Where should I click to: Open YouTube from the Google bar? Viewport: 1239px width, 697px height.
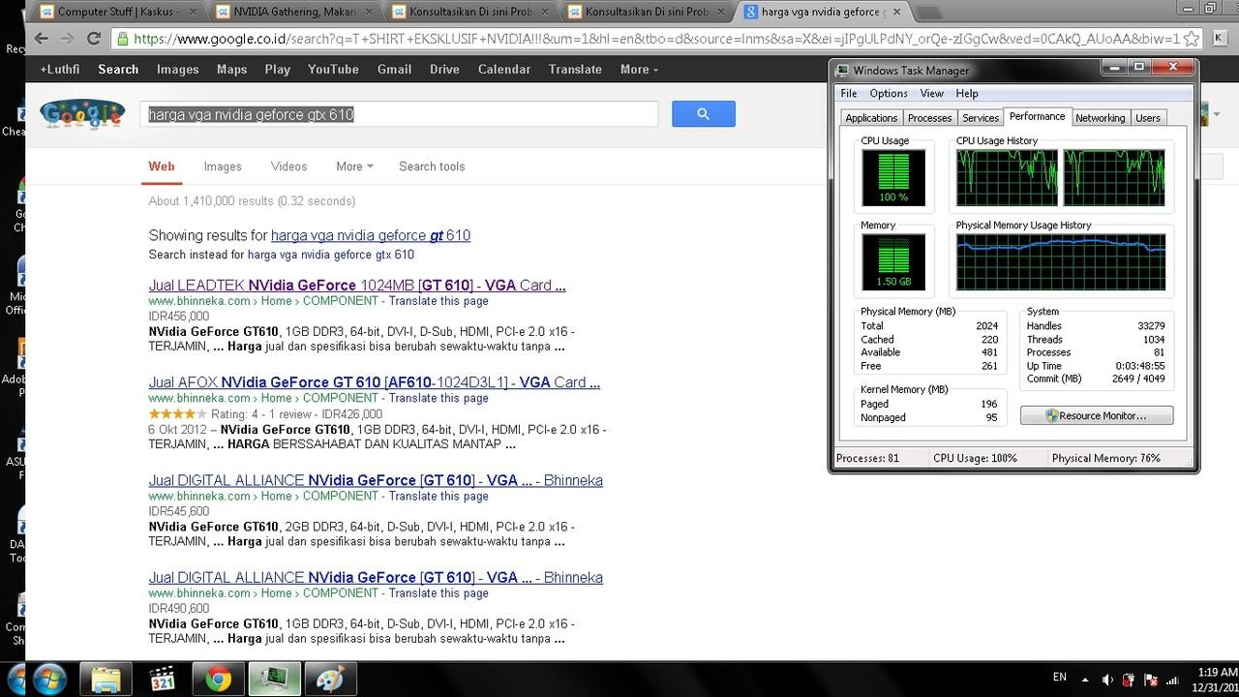point(333,70)
